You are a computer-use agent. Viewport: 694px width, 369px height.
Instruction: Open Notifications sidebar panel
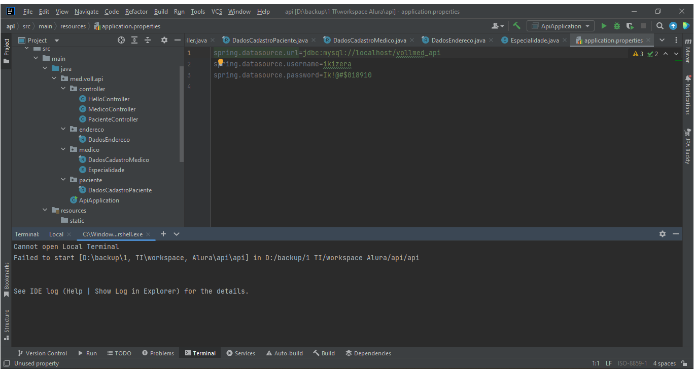pos(688,95)
